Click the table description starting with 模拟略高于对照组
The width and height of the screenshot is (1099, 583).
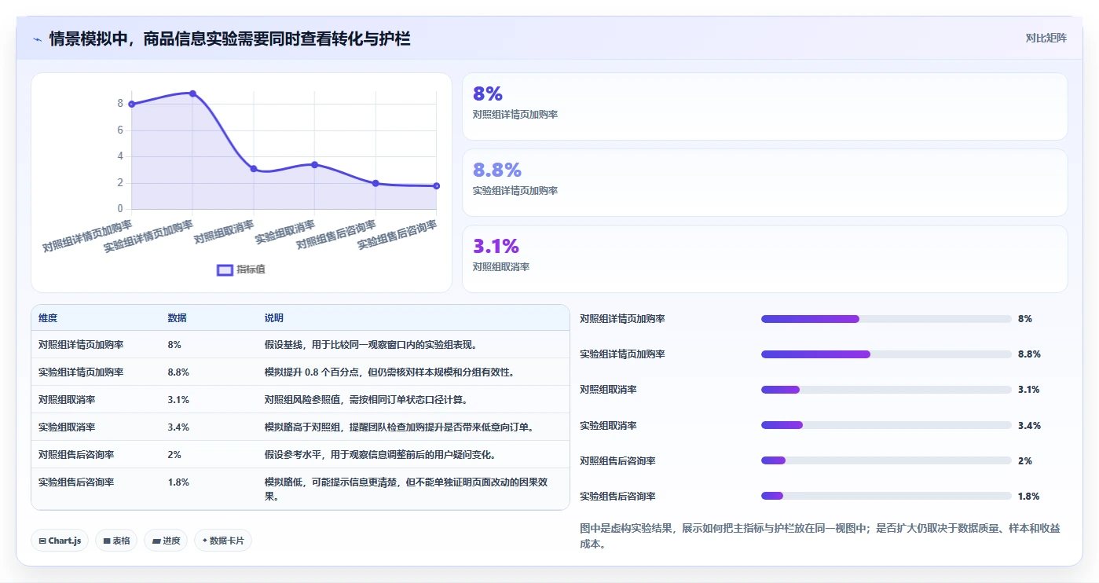[399, 427]
